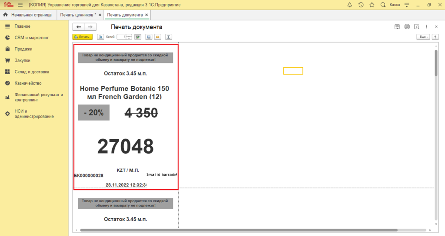
Task: Click the date 28.11.2022 12:32
Action: point(126,185)
